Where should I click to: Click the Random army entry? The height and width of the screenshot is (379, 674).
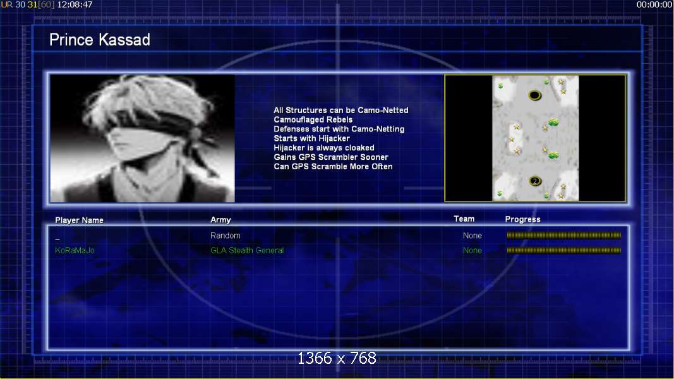[226, 236]
